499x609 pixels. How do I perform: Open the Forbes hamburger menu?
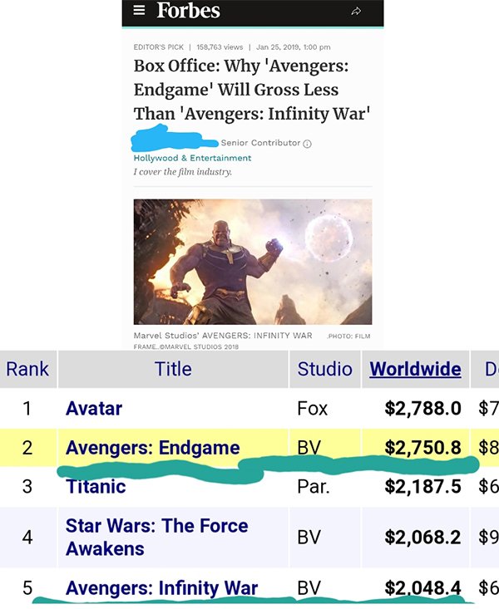[x=139, y=11]
